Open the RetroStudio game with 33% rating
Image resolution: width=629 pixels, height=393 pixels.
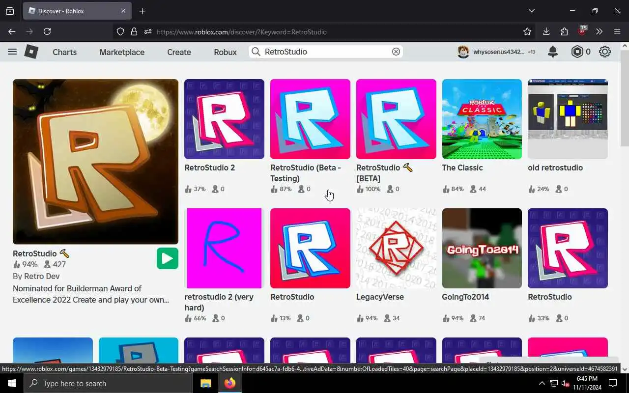[x=568, y=248]
